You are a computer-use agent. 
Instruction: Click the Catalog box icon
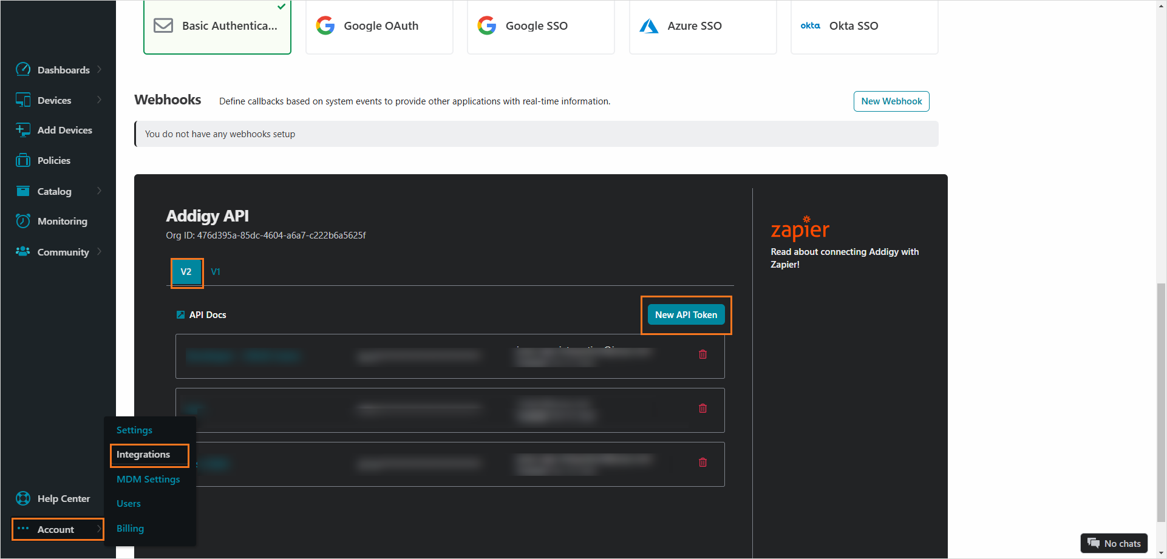tap(23, 191)
